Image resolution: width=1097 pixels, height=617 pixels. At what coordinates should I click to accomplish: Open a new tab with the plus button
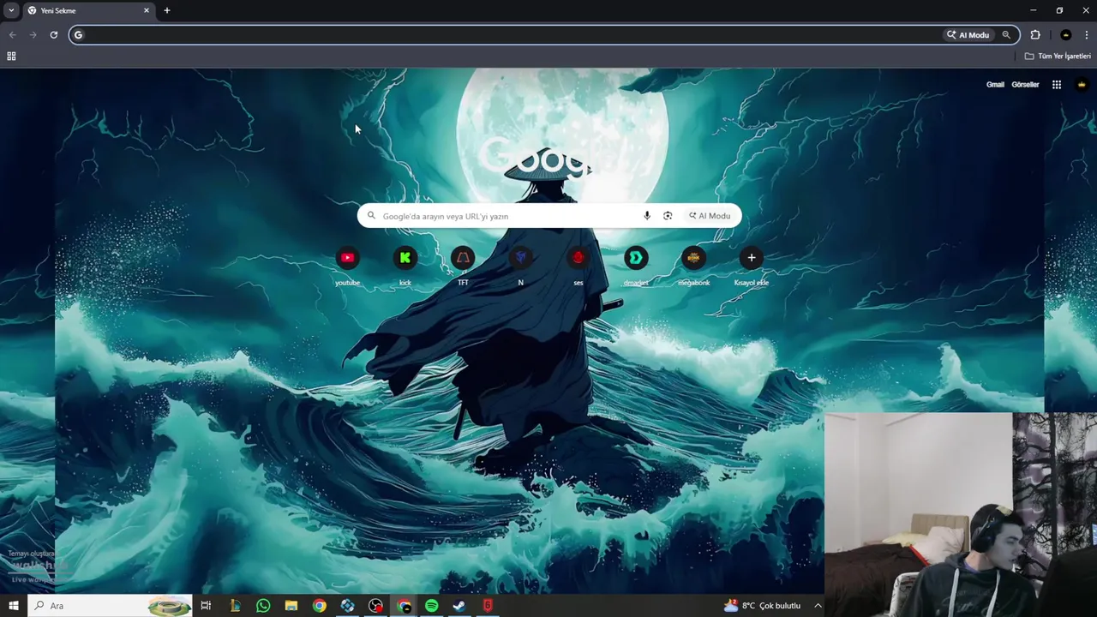point(167,10)
